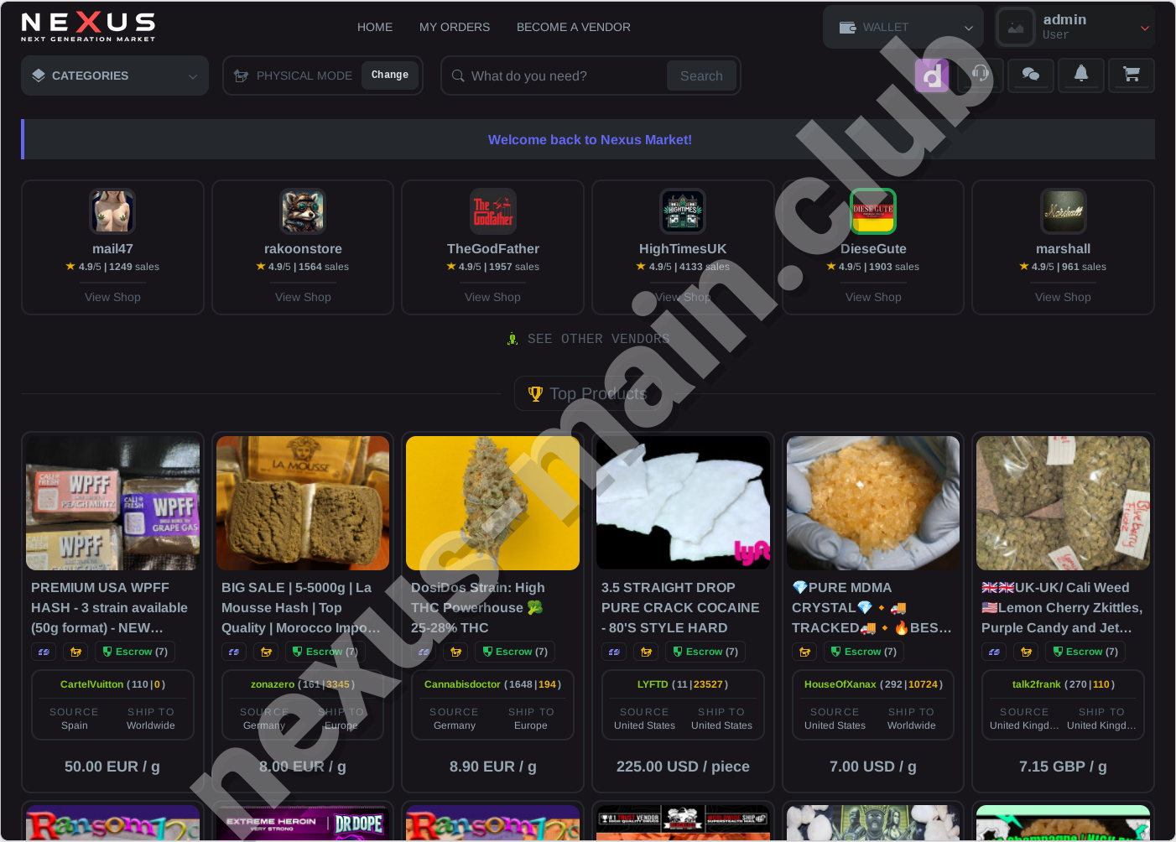Screen dimensions: 1176x842
Task: Open the DieseGute vendor thumbnail
Action: point(872,211)
